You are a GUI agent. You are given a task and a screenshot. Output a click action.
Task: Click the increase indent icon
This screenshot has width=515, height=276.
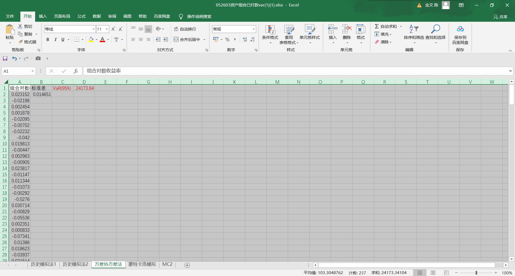(166, 39)
